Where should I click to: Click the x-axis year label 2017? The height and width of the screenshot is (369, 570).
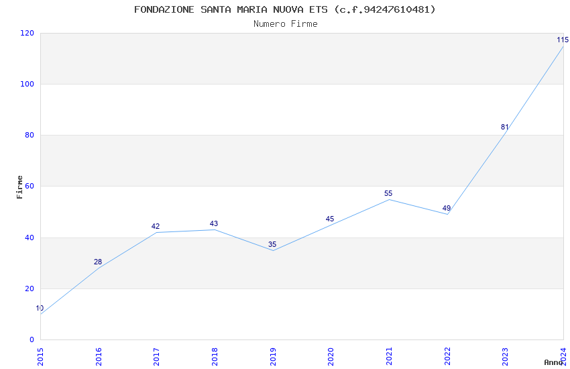[157, 357]
